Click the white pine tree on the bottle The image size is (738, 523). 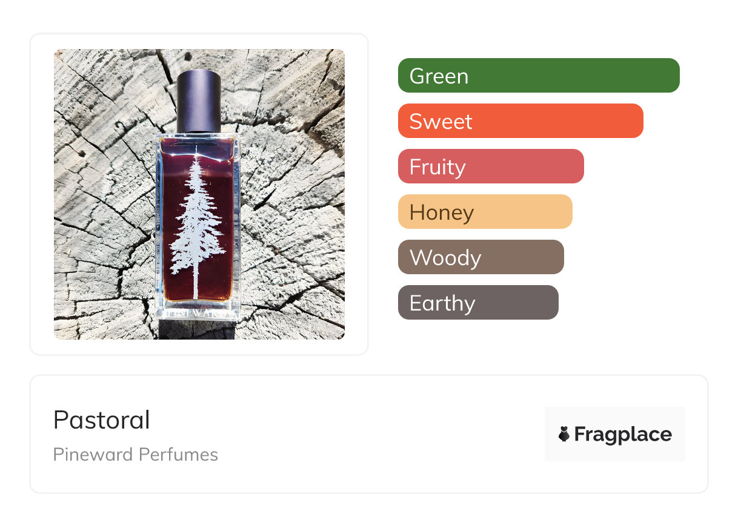195,230
